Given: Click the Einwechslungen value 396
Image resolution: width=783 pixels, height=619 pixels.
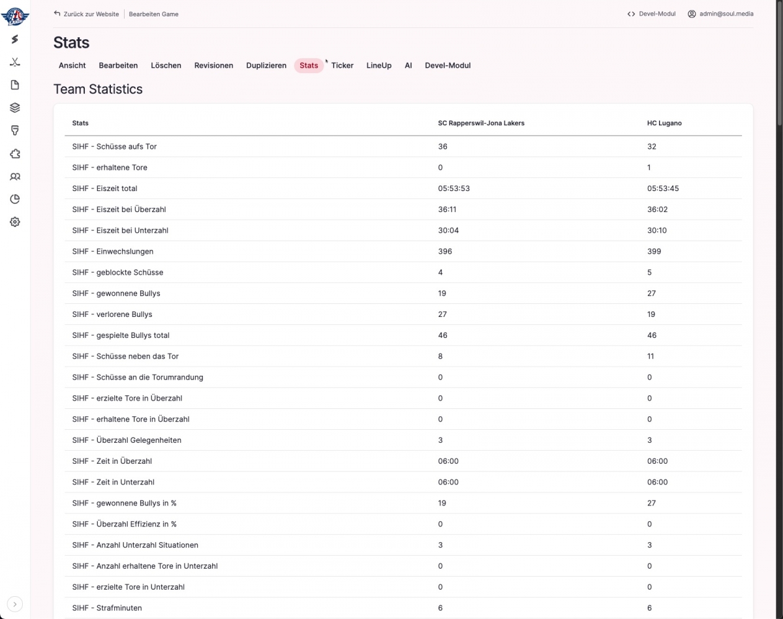Looking at the screenshot, I should coord(445,251).
